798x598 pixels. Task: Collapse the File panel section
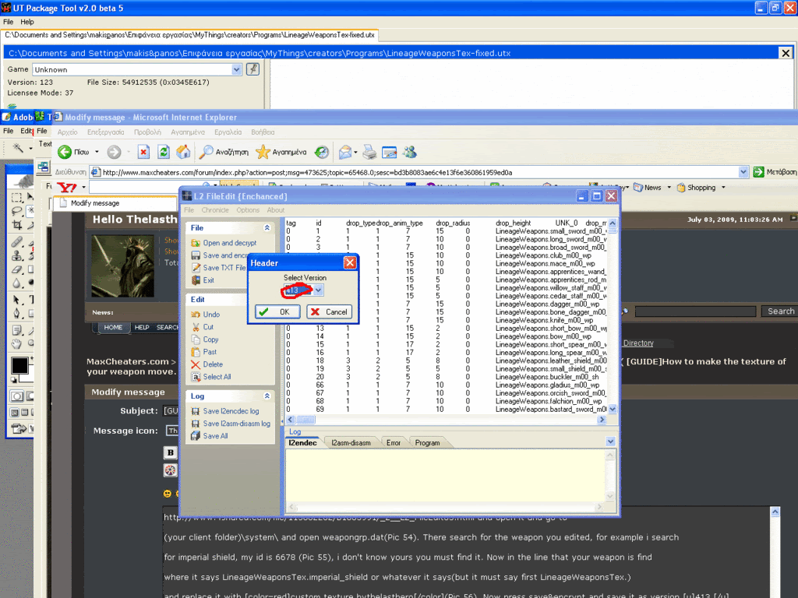[x=267, y=228]
